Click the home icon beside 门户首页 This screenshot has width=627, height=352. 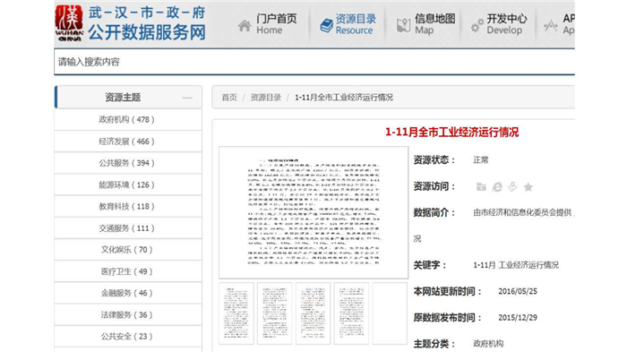tap(245, 26)
